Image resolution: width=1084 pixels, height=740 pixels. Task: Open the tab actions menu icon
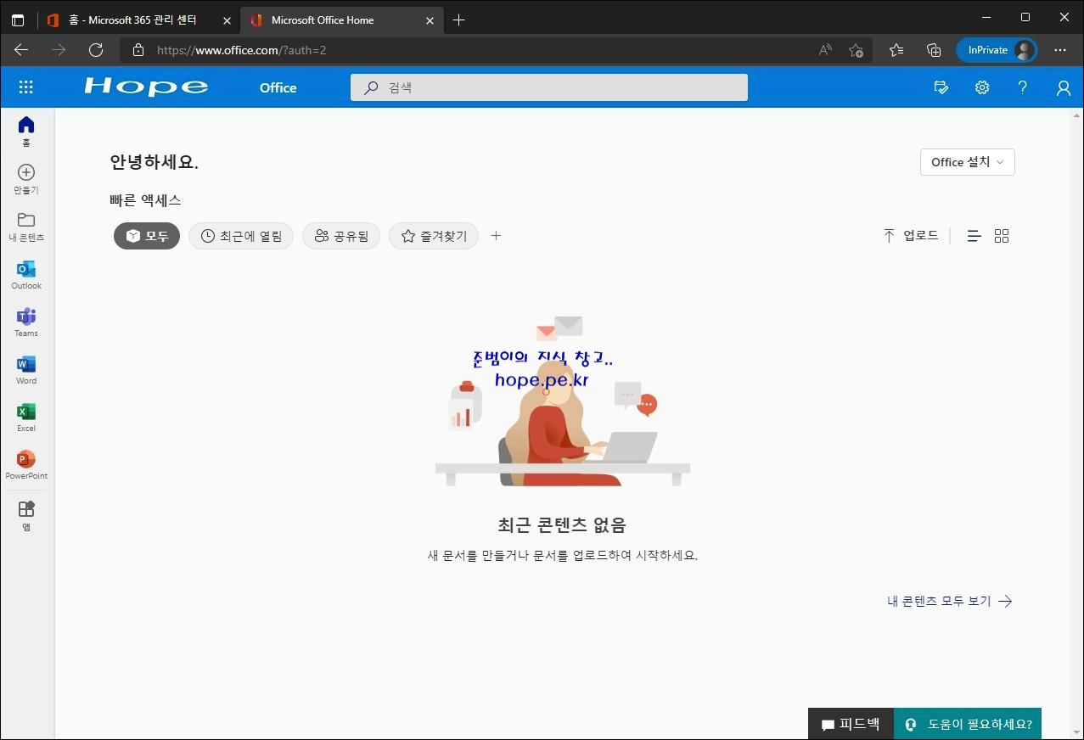coord(18,20)
